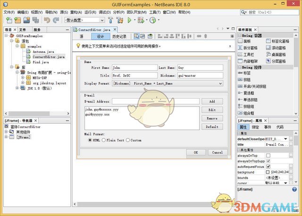Click the E-mail Address input field
The height and width of the screenshot is (216, 302).
coord(156,101)
